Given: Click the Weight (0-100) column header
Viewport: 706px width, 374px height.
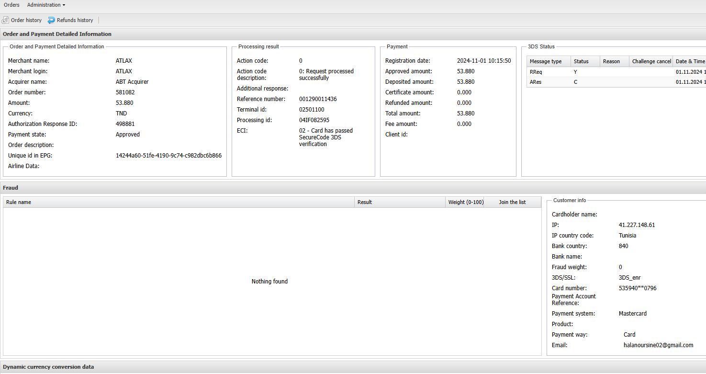Looking at the screenshot, I should pos(465,202).
